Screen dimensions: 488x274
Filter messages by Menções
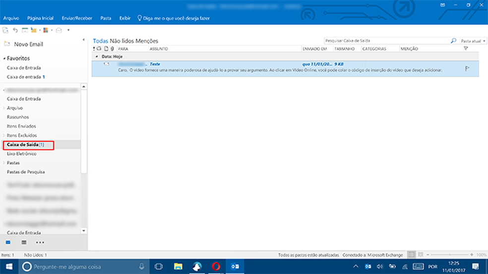147,41
